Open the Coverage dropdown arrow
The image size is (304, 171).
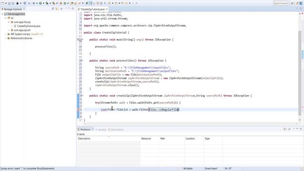[x=50, y=3]
